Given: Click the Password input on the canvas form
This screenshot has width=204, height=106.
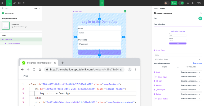Looking at the screenshot, I should pos(99,44).
